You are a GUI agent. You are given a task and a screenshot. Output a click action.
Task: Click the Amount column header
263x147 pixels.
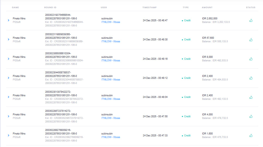[207, 7]
